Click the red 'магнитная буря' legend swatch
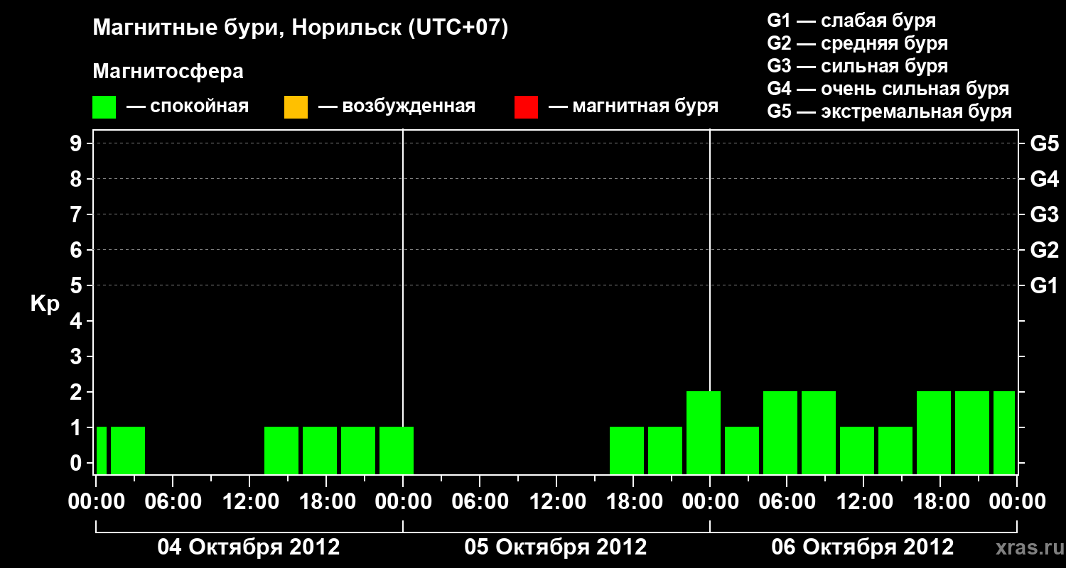Screen dimensions: 1066x568 tap(526, 107)
